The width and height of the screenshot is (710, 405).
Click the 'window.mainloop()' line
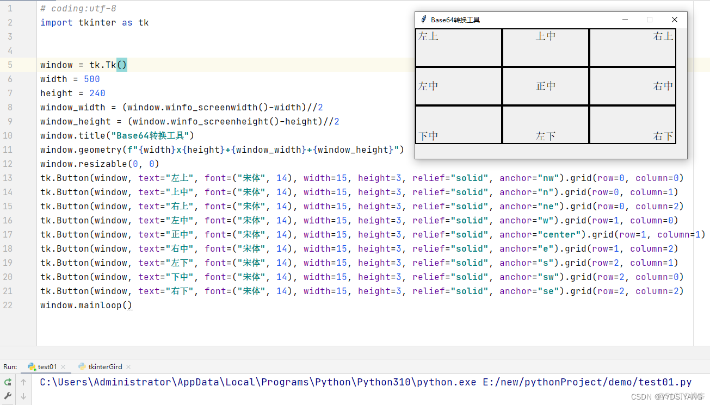86,306
